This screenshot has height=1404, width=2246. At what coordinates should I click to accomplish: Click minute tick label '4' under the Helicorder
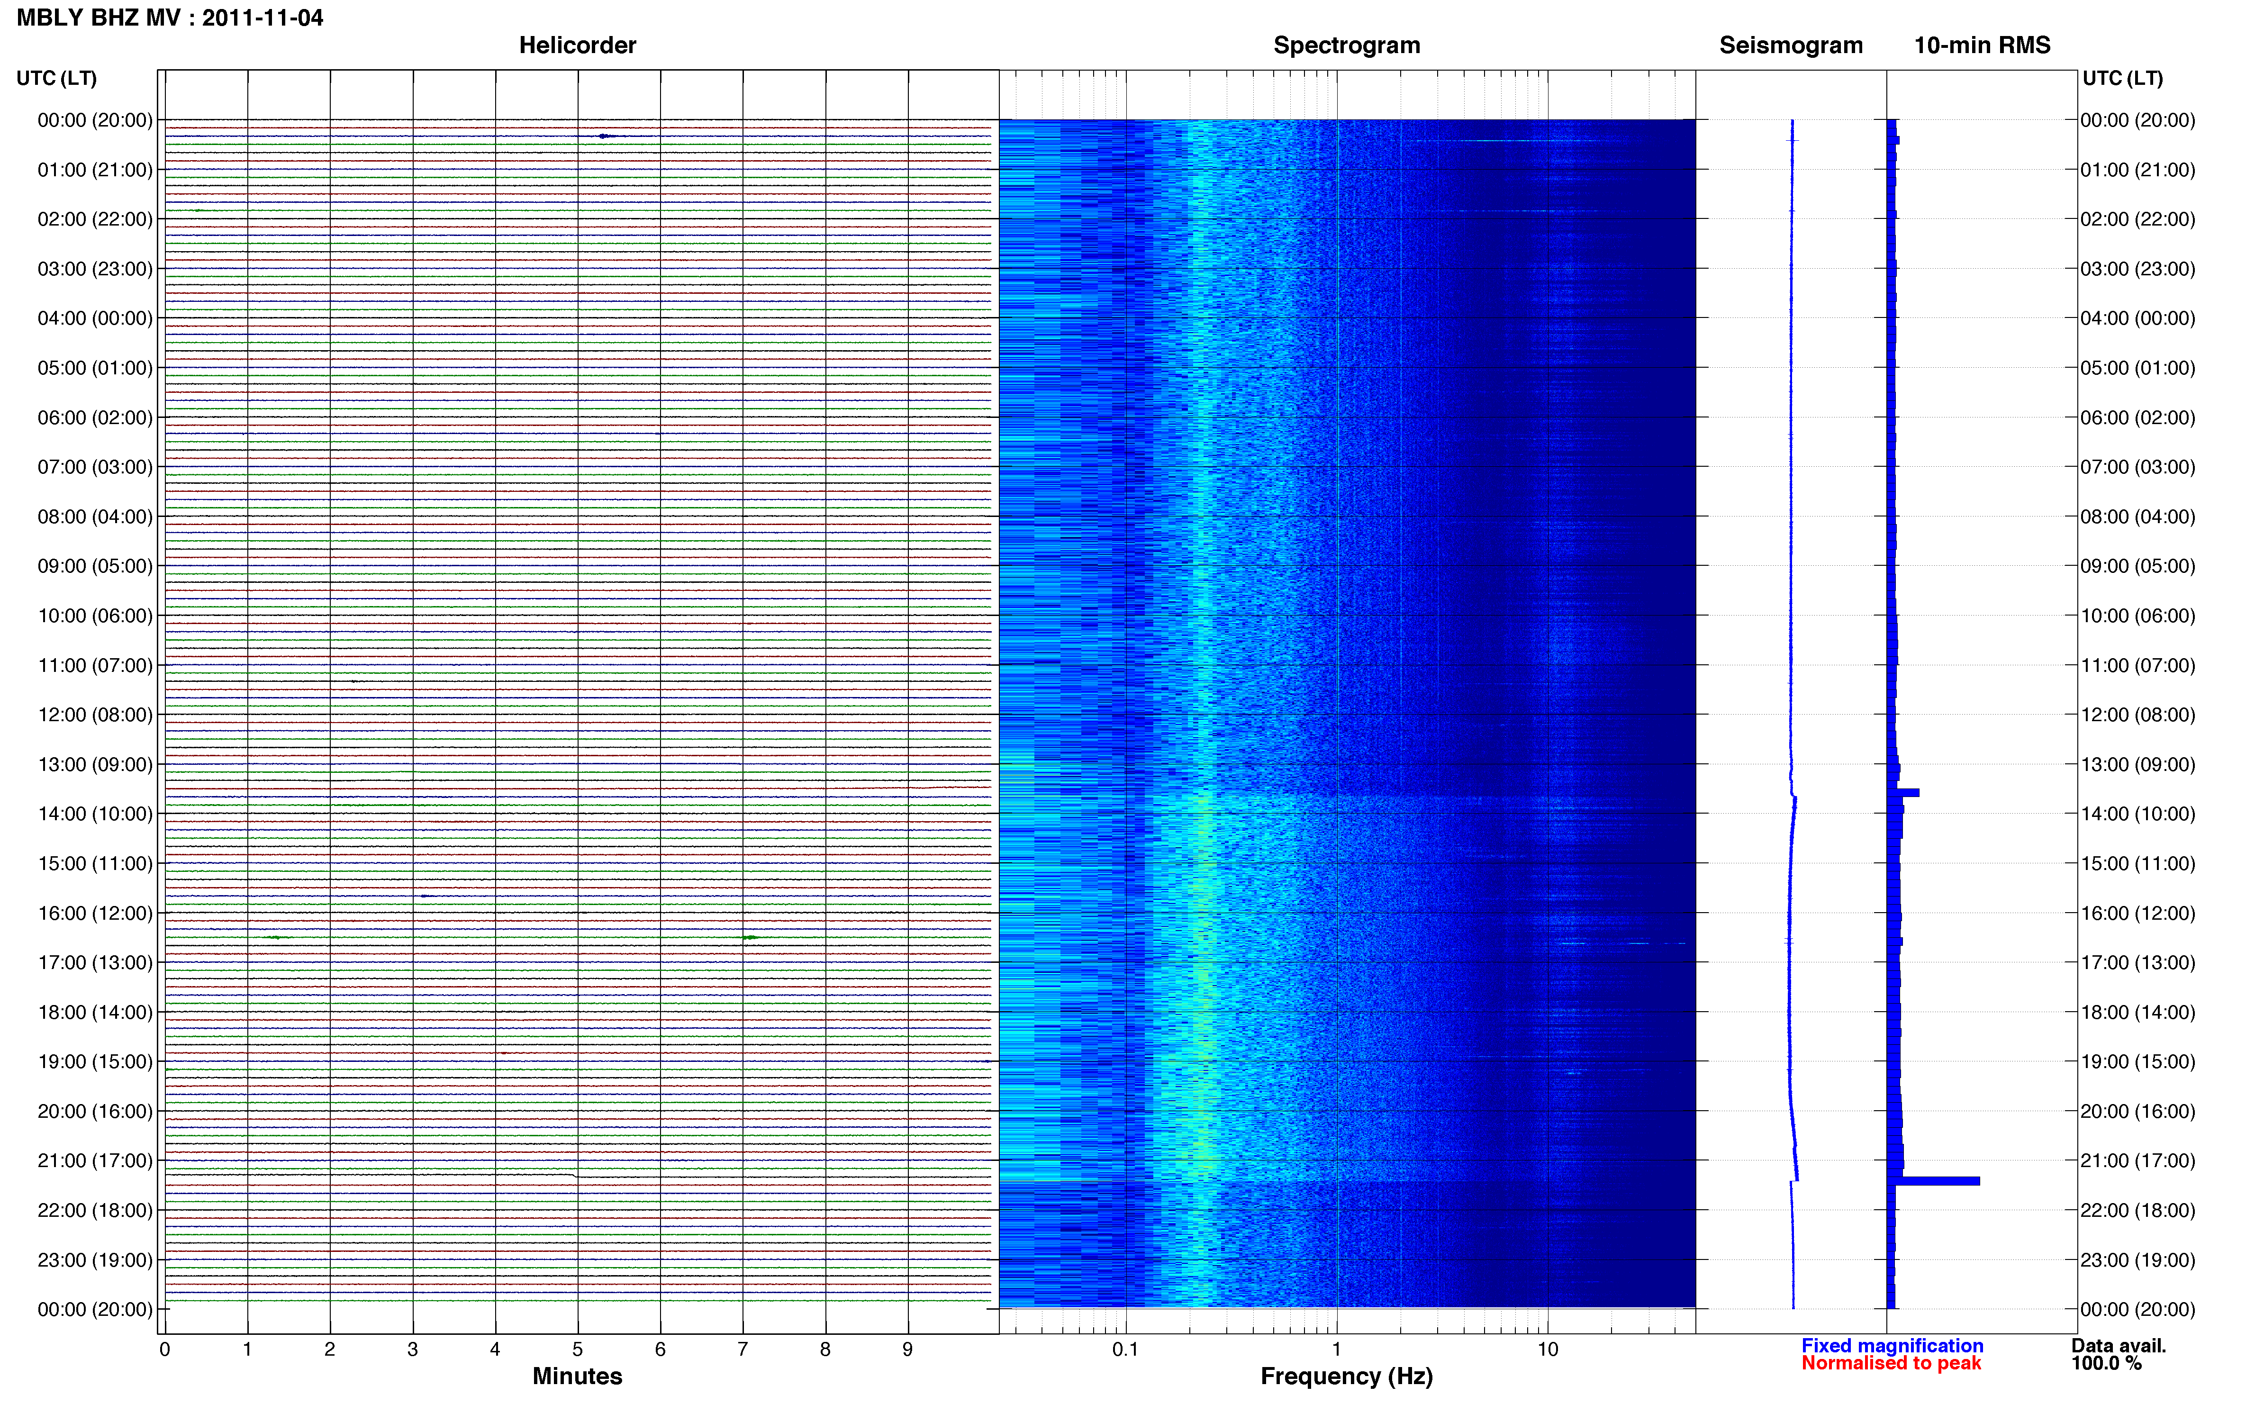[495, 1349]
